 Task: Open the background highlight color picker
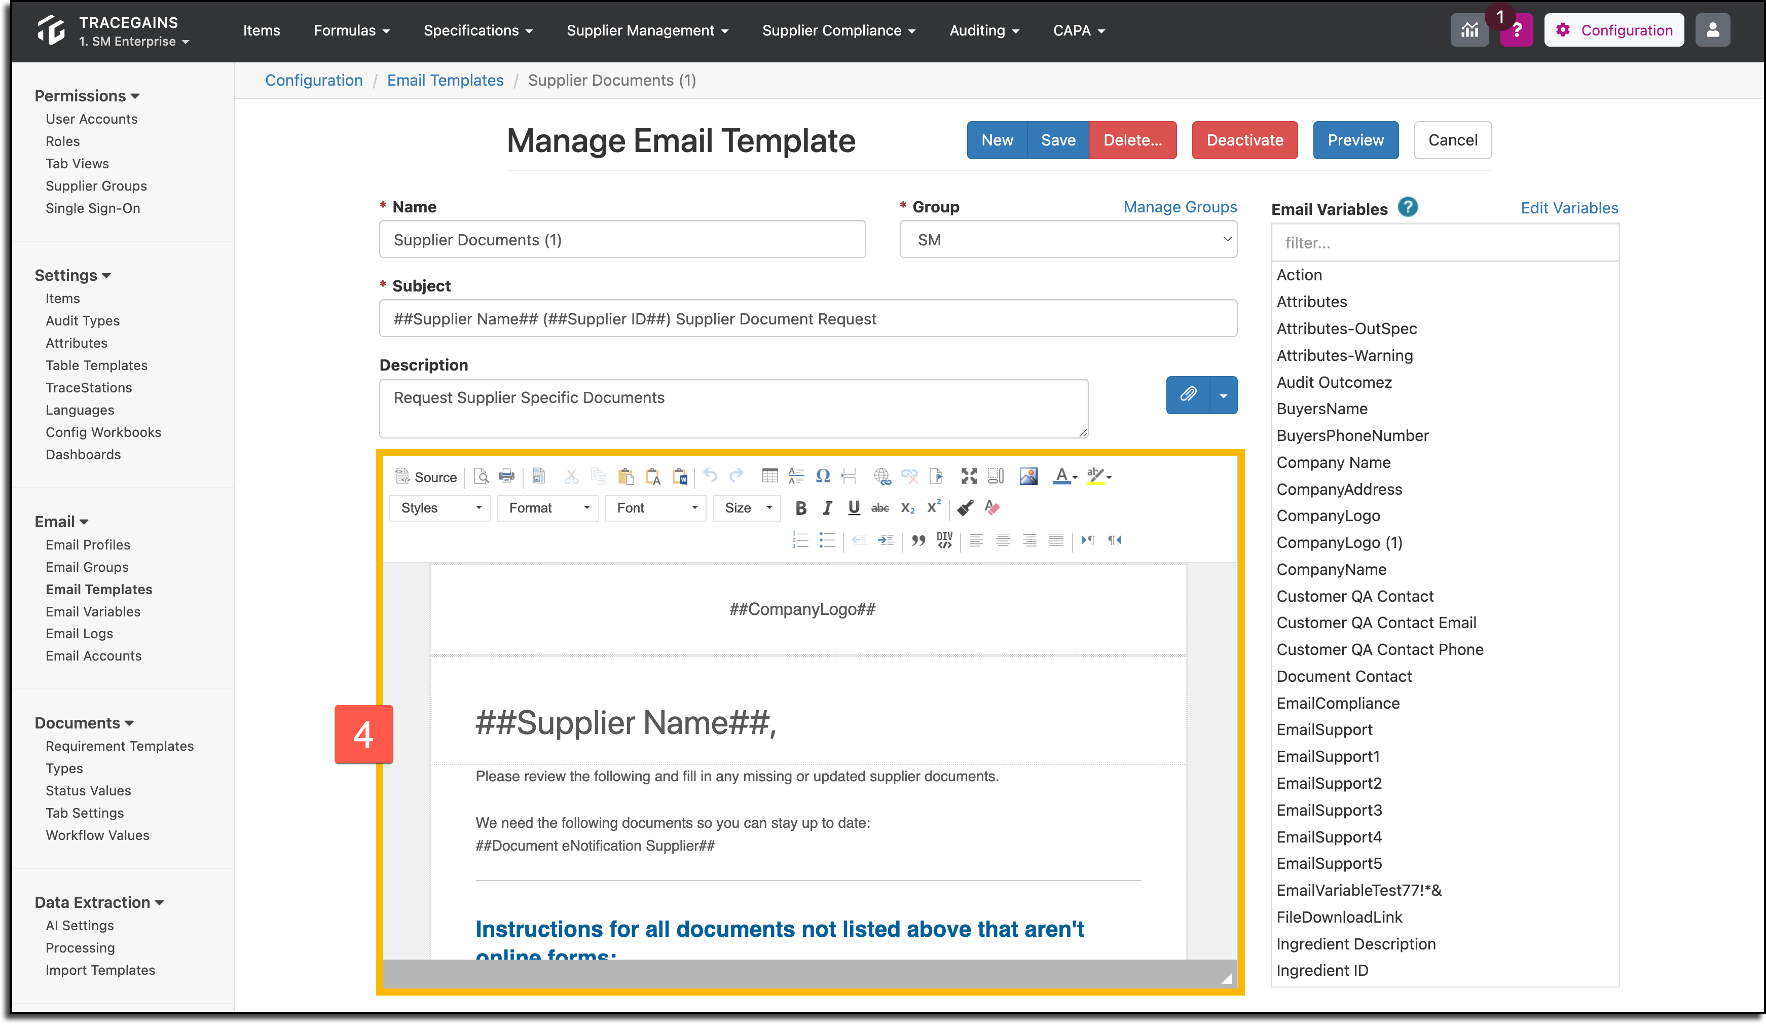coord(1099,477)
